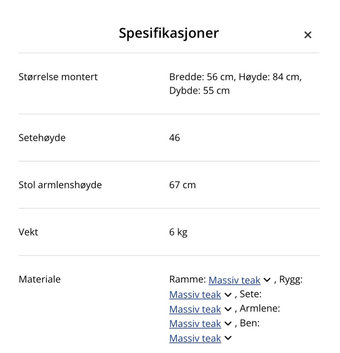
Task: Expand the Ben Massiv teak chevron
Action: click(228, 338)
